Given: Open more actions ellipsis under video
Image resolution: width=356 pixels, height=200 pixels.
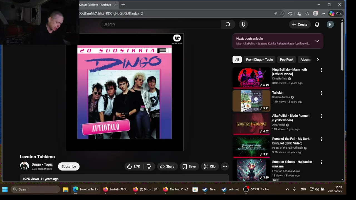Looking at the screenshot, I should 225,166.
